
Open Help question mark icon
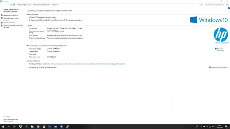click(229, 8)
